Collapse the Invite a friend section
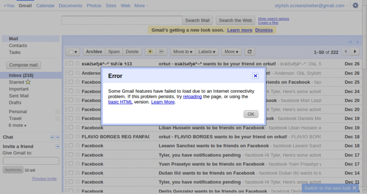This screenshot has width=367, height=194. (x=58, y=147)
